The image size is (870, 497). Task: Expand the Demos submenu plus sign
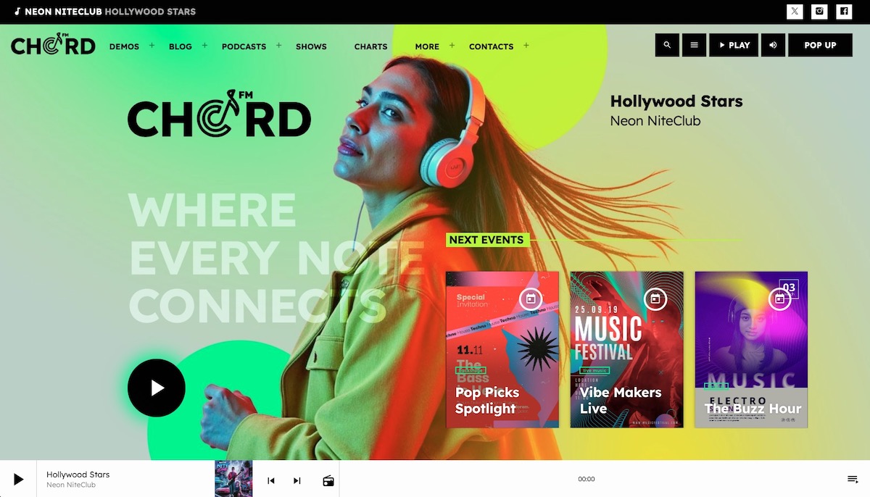point(152,46)
